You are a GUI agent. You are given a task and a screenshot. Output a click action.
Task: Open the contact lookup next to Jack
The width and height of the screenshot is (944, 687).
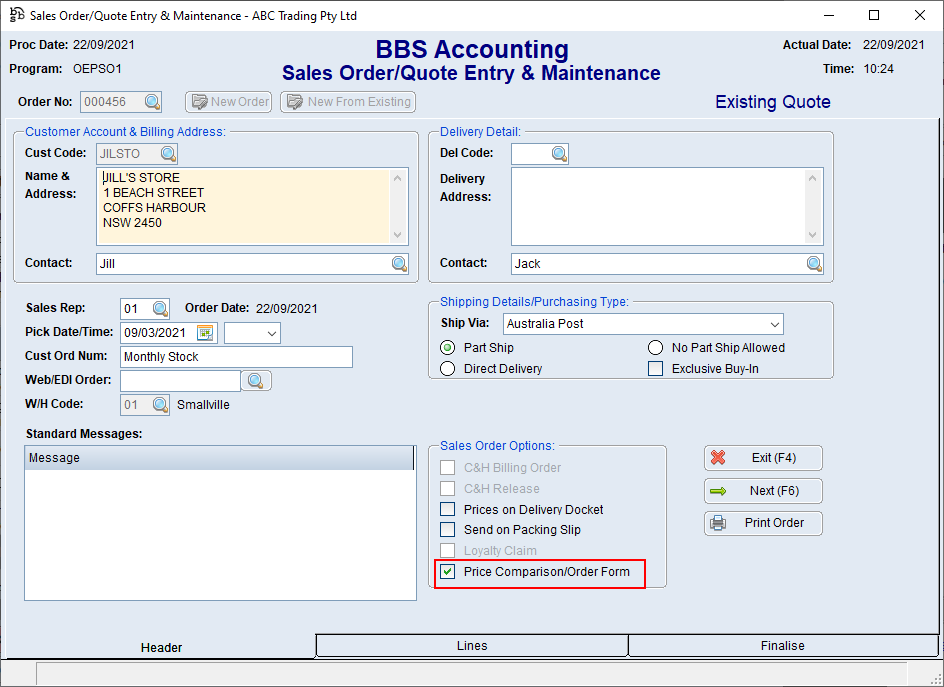(813, 263)
